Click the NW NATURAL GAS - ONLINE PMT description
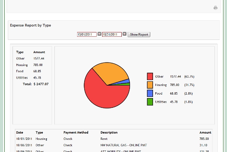 click(x=124, y=145)
